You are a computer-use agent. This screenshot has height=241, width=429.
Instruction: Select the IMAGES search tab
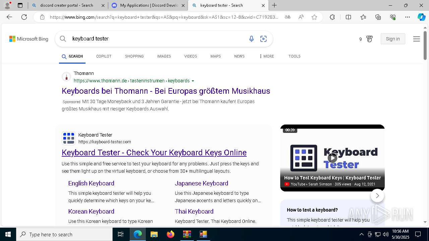tap(164, 56)
